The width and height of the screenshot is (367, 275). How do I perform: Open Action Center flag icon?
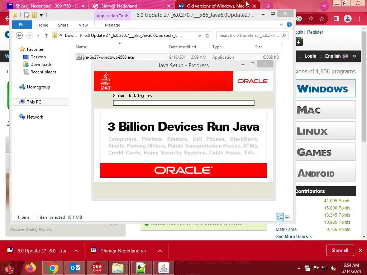316,268
